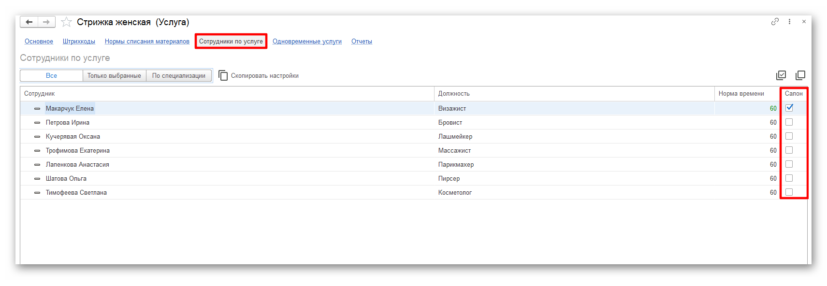
Task: Add service to favorites with star icon
Action: 67,22
